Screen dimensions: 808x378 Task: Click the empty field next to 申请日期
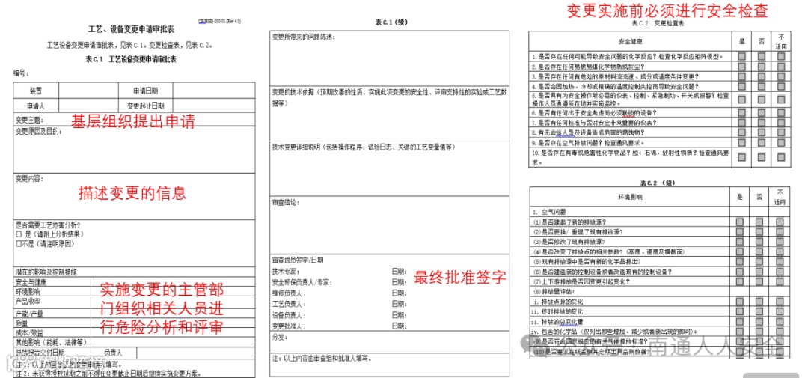tap(213, 91)
